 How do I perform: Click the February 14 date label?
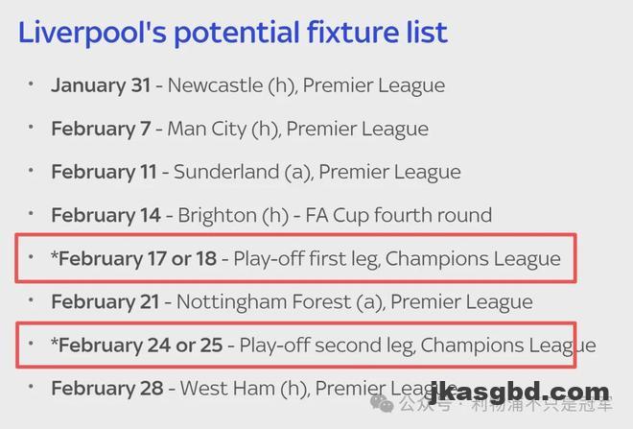[105, 215]
